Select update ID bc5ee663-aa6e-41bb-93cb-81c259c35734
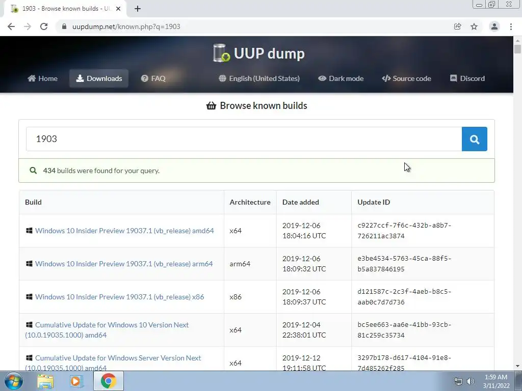Viewport: 522px width, 391px height. click(404, 330)
